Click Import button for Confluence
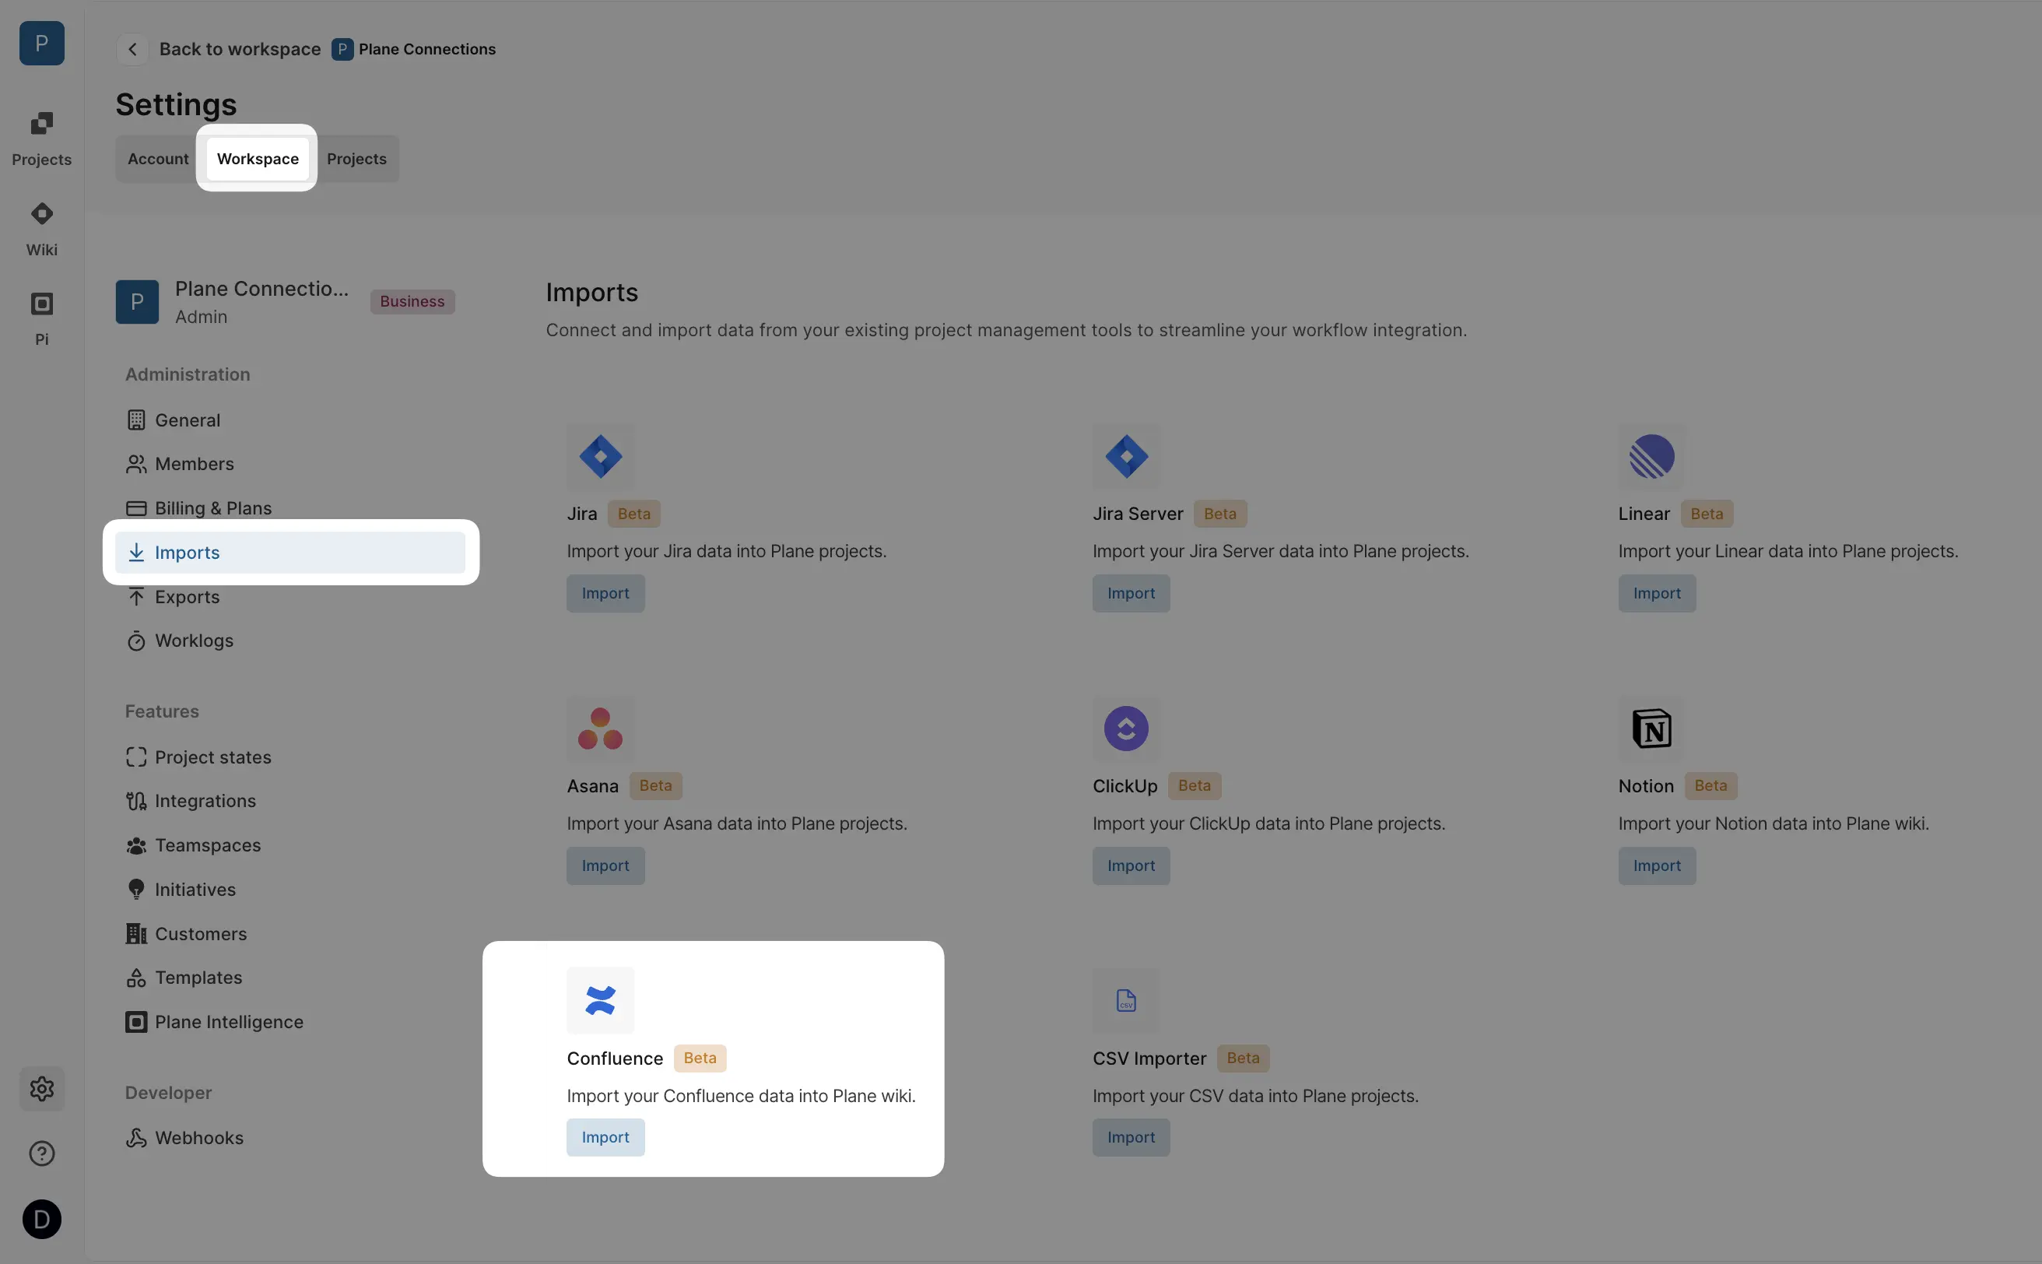 (605, 1138)
